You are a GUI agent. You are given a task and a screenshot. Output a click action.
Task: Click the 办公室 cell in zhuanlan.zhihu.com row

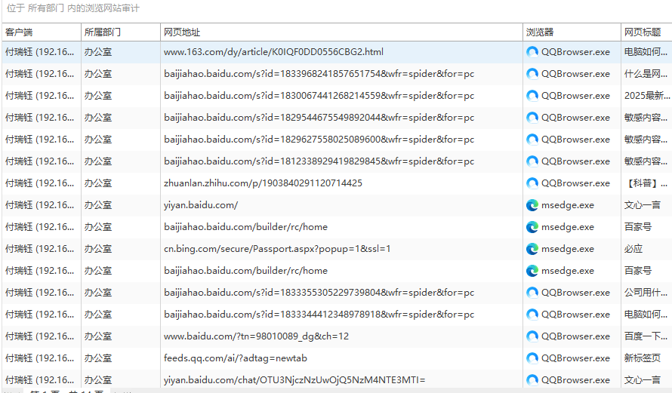pos(97,183)
